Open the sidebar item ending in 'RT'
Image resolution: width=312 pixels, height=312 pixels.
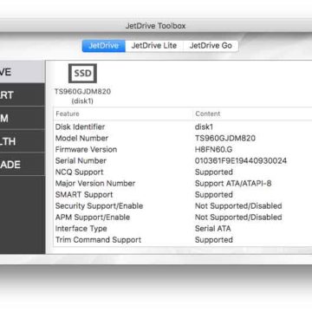coord(23,95)
